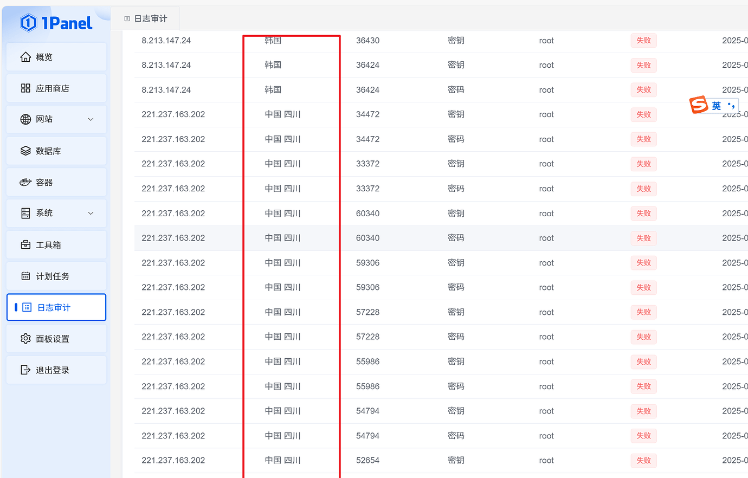Click the 工具箱 toolbox icon
Viewport: 748px width, 478px height.
coord(25,244)
